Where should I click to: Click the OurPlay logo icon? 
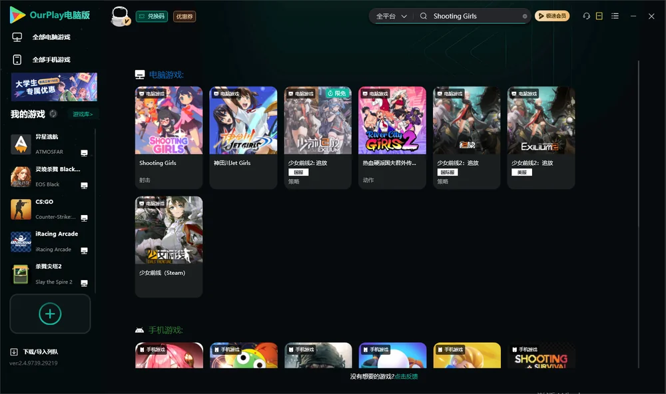click(17, 15)
